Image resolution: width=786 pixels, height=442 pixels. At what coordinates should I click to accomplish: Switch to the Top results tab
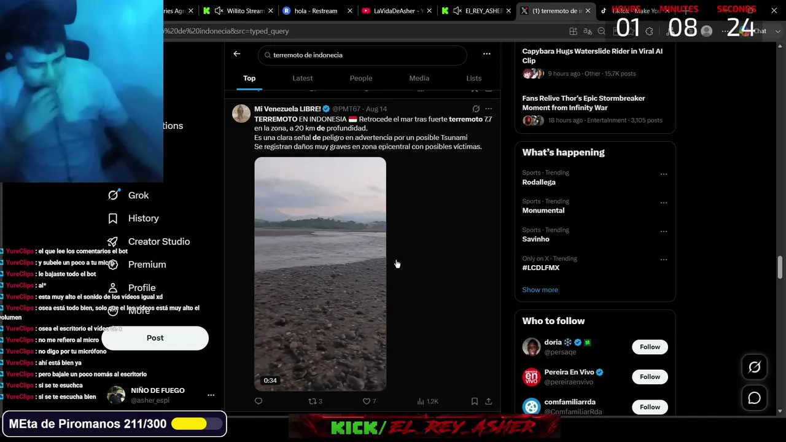pos(249,79)
